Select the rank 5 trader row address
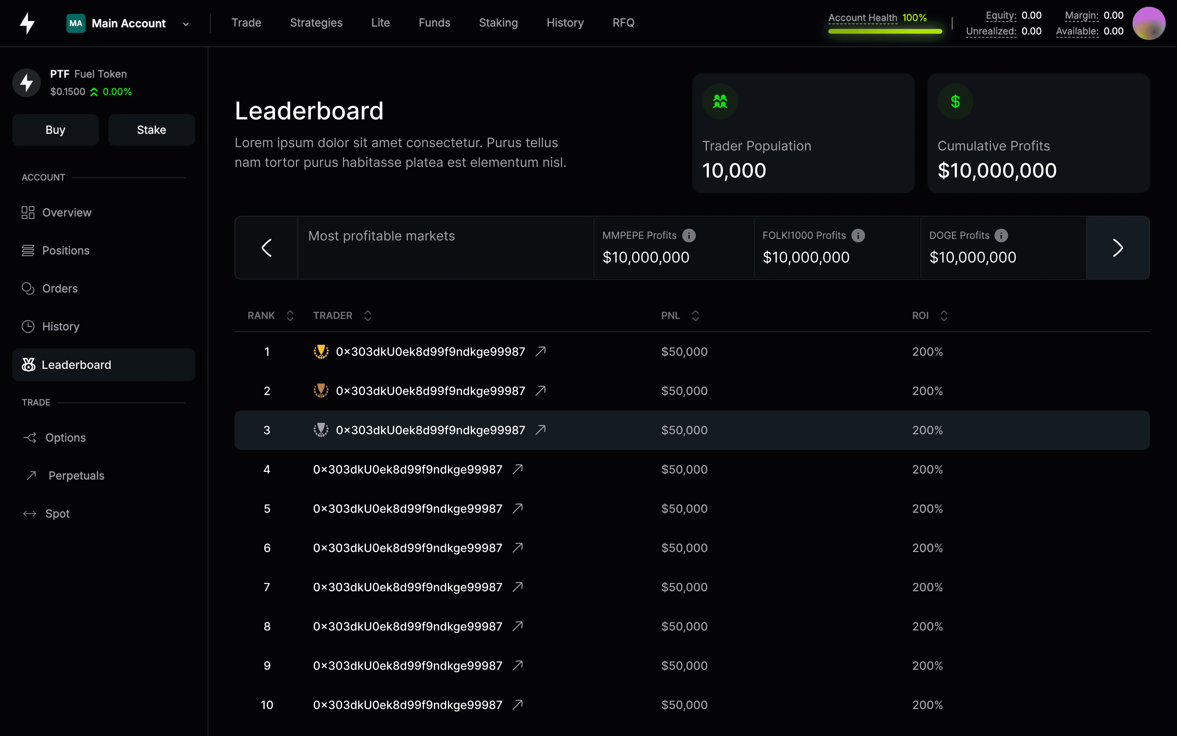Image resolution: width=1177 pixels, height=736 pixels. 408,509
